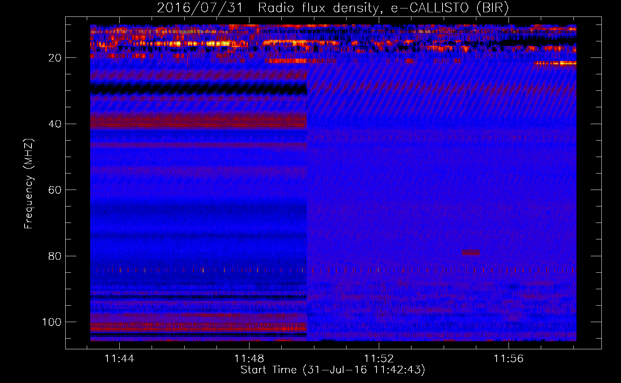The width and height of the screenshot is (621, 383).
Task: Click the 80 MHz frequency tick label
Action: [x=55, y=256]
